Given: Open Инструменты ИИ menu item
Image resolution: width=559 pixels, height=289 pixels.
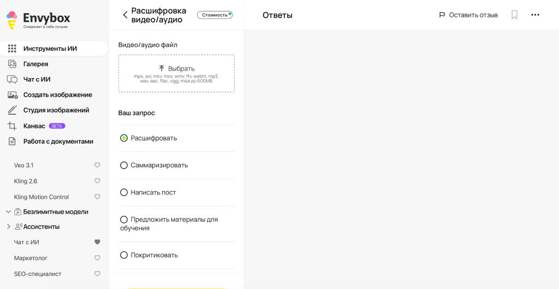Looking at the screenshot, I should point(54,49).
